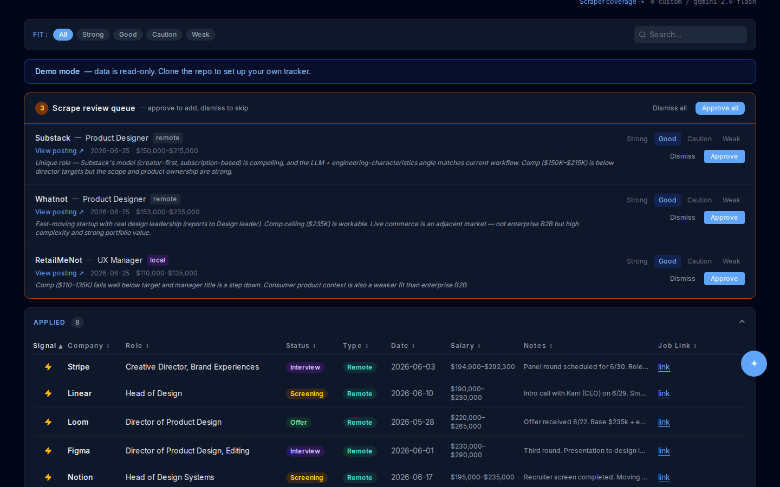Viewport: 780px width, 487px height.
Task: Collapse the Applied section with the chevron
Action: click(742, 322)
